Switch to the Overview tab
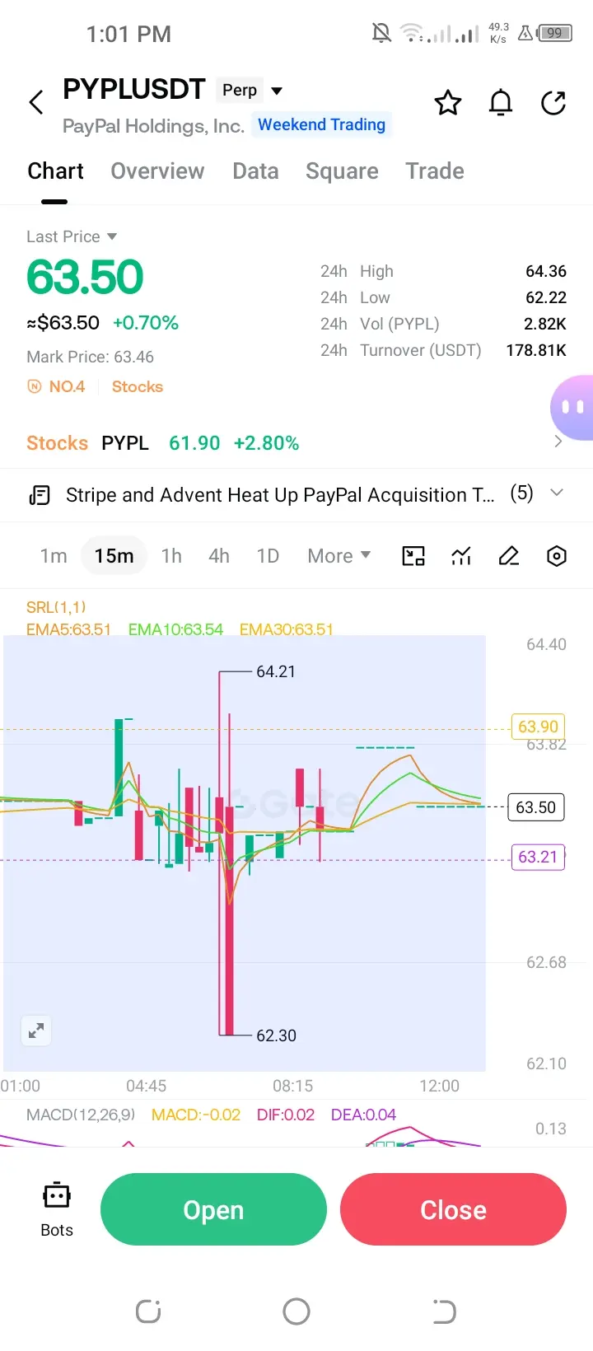This screenshot has height=1351, width=593. point(157,171)
